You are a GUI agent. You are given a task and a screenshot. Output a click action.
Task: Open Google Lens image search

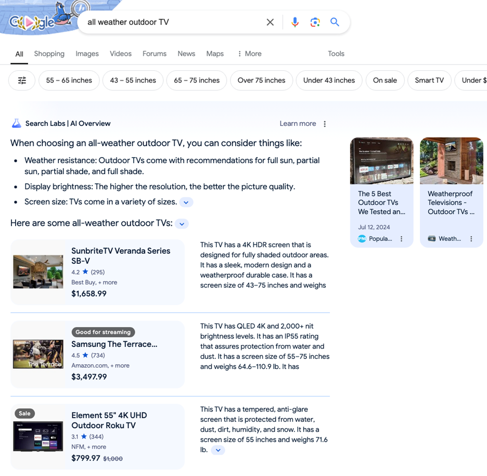[315, 22]
